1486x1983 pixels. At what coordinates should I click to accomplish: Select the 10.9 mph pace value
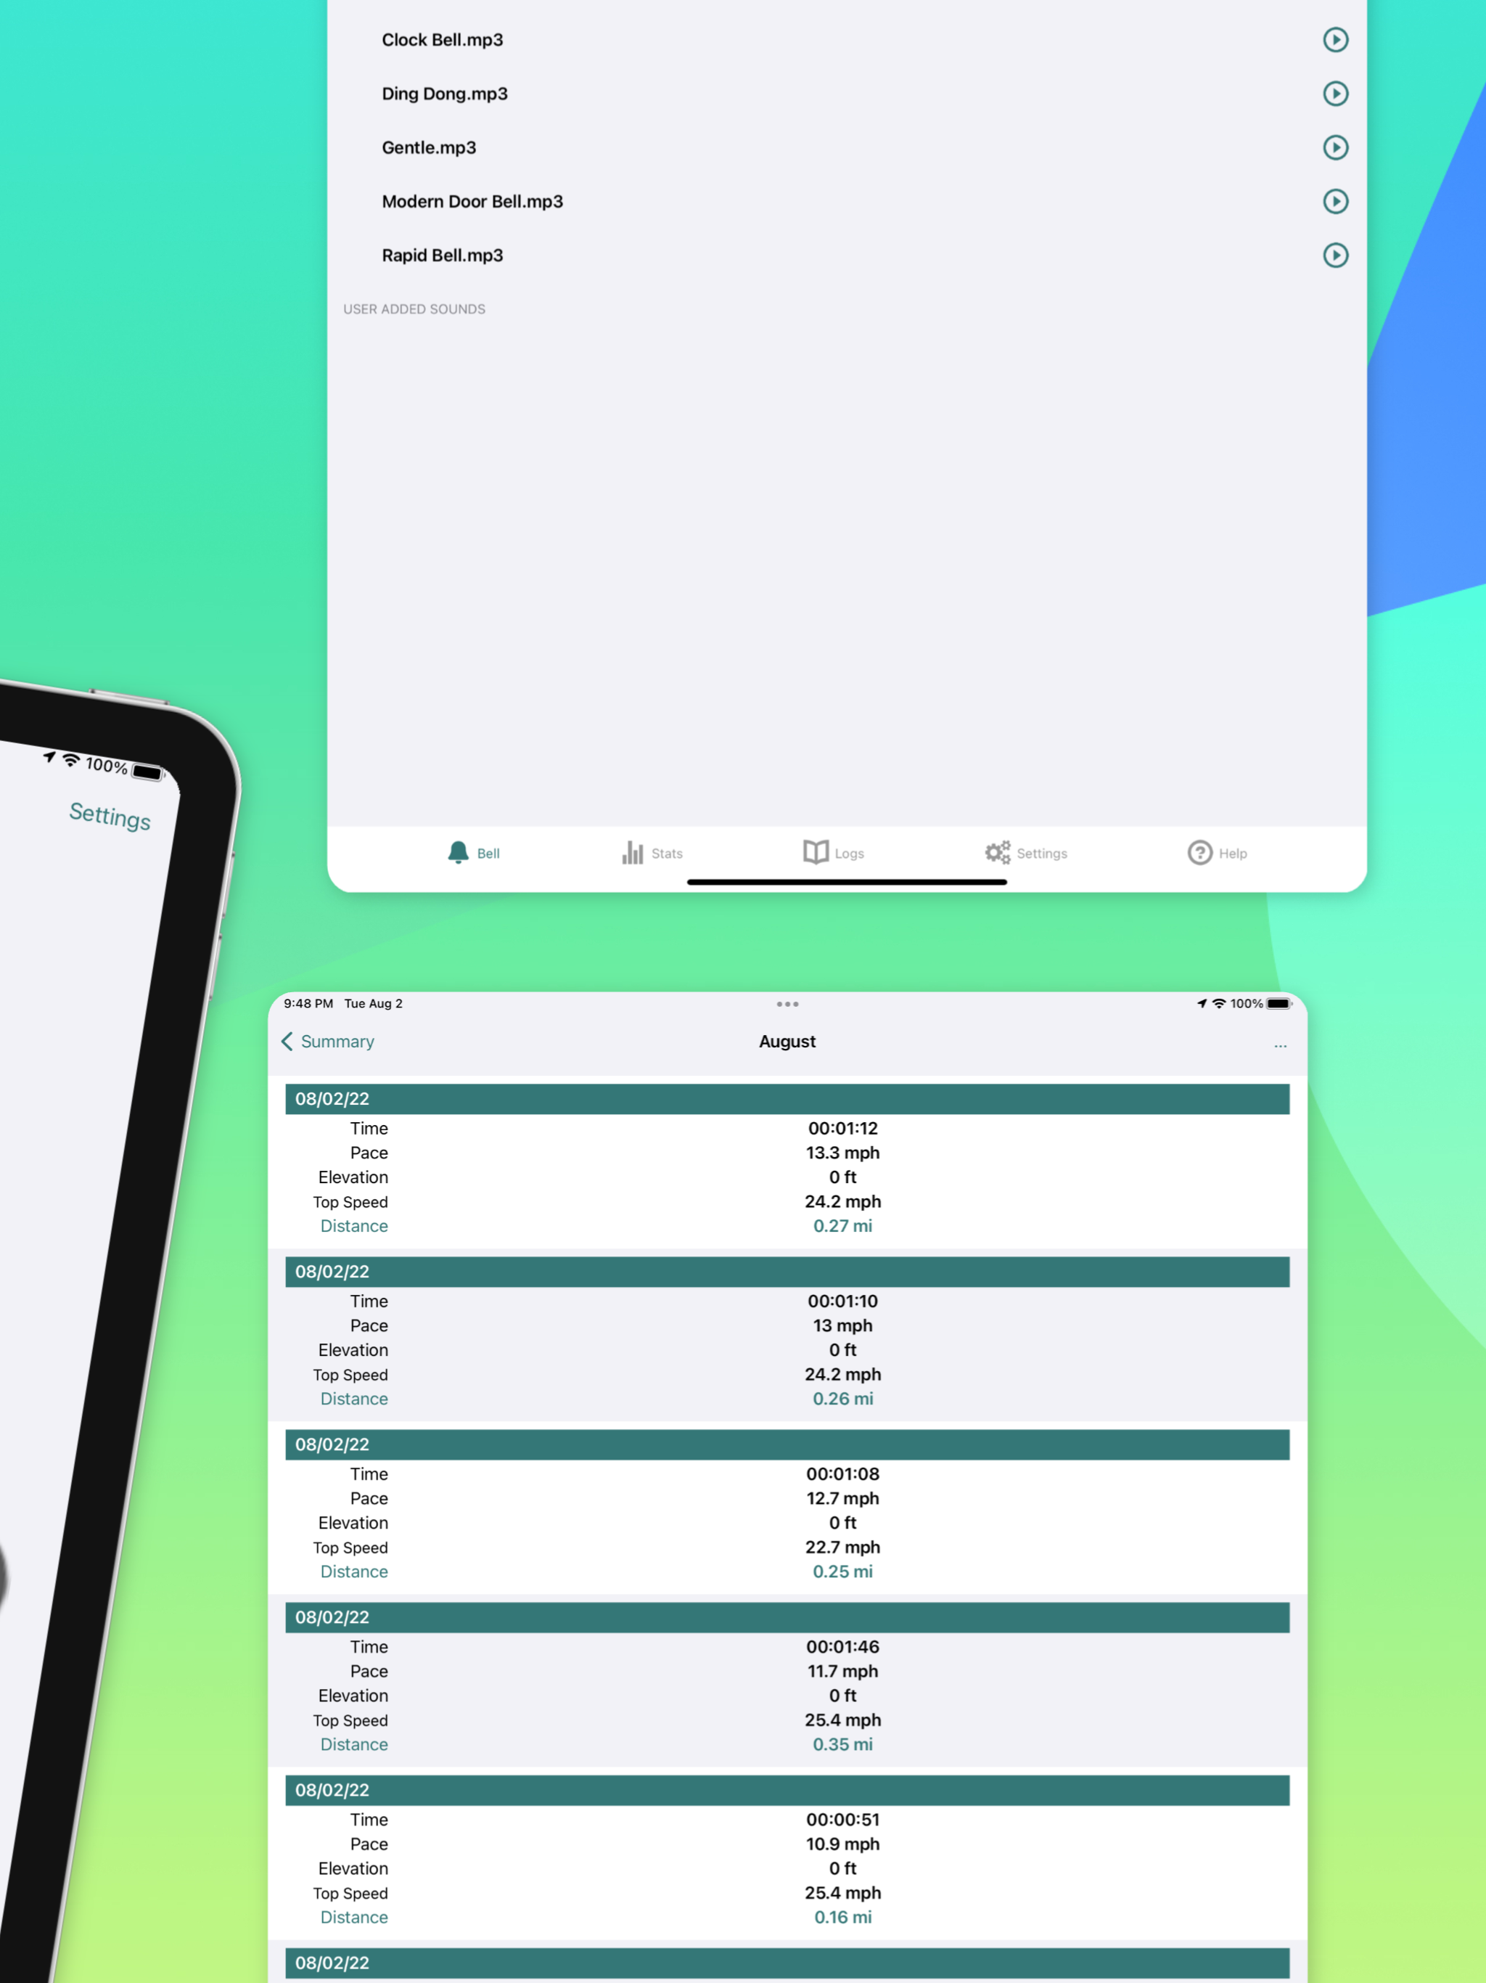coord(842,1844)
